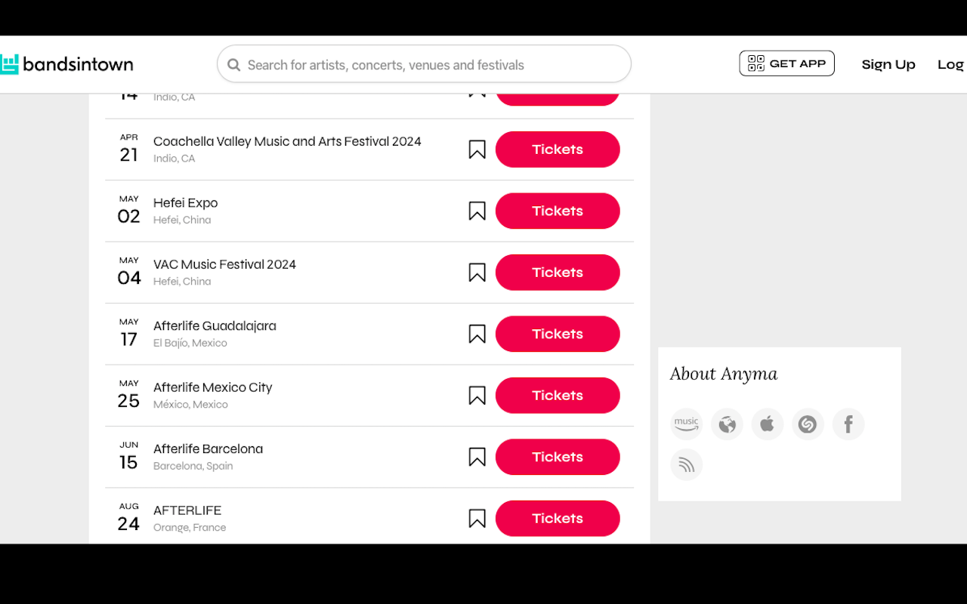Get tickets for Afterlife Barcelona

pos(558,457)
